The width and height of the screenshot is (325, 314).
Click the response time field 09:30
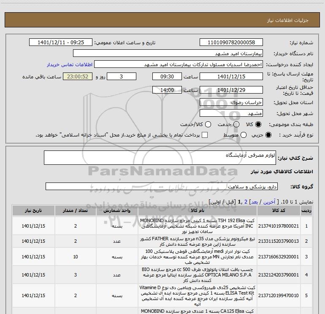[167, 76]
